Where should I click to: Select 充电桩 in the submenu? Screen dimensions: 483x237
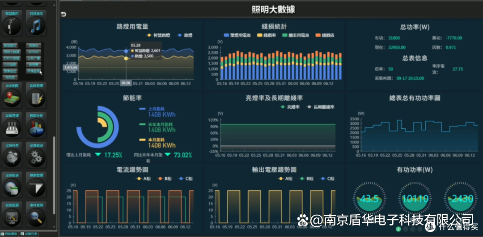pyautogui.click(x=10, y=78)
